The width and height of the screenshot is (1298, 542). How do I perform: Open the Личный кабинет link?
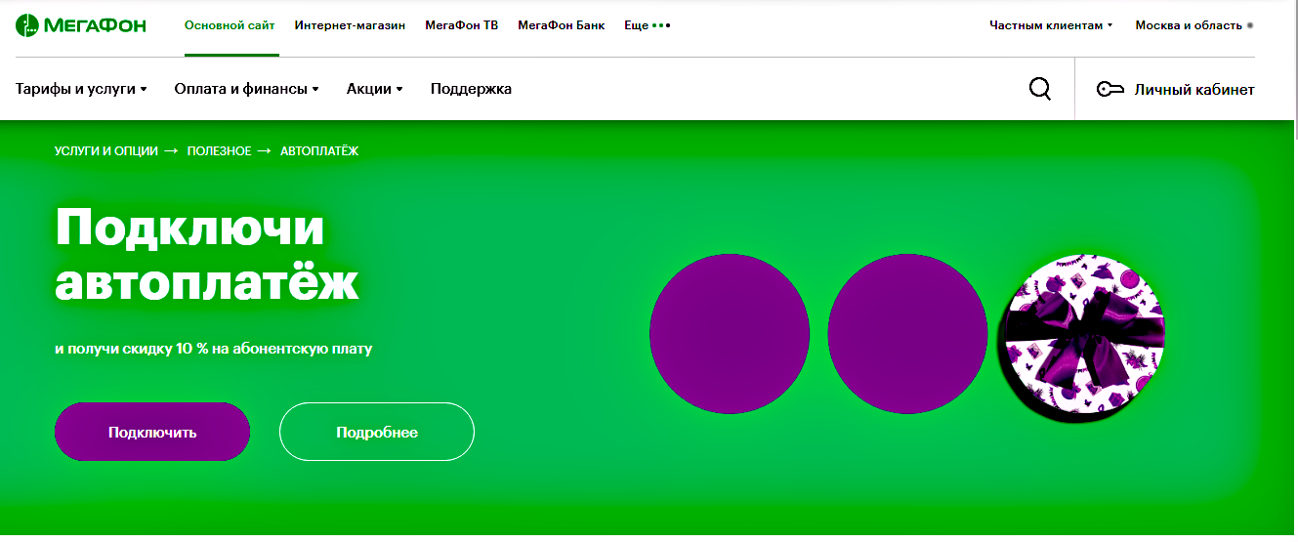pos(1194,89)
